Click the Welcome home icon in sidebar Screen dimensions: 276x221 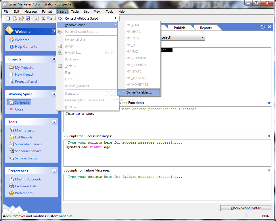point(11,40)
